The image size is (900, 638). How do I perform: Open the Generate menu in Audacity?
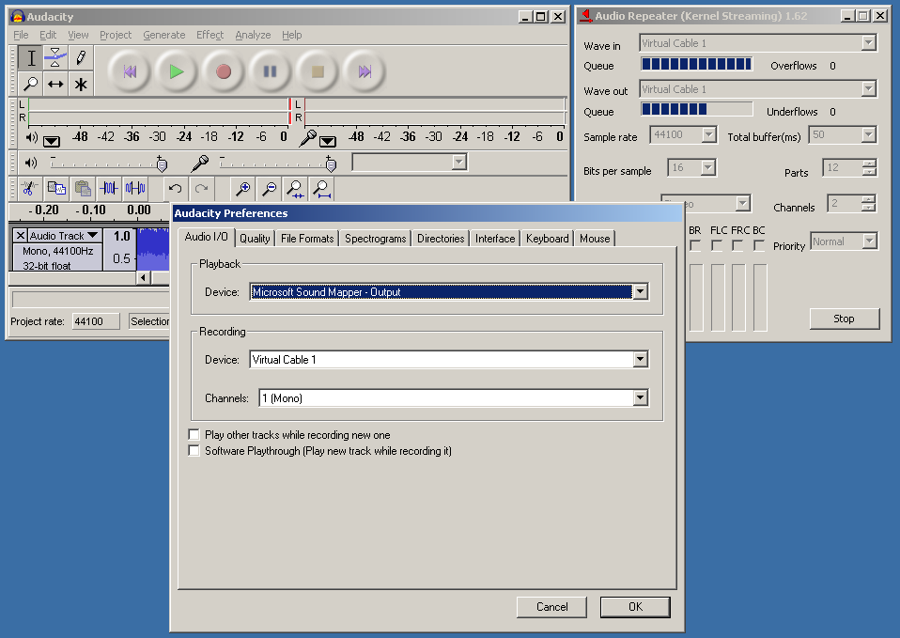[164, 35]
